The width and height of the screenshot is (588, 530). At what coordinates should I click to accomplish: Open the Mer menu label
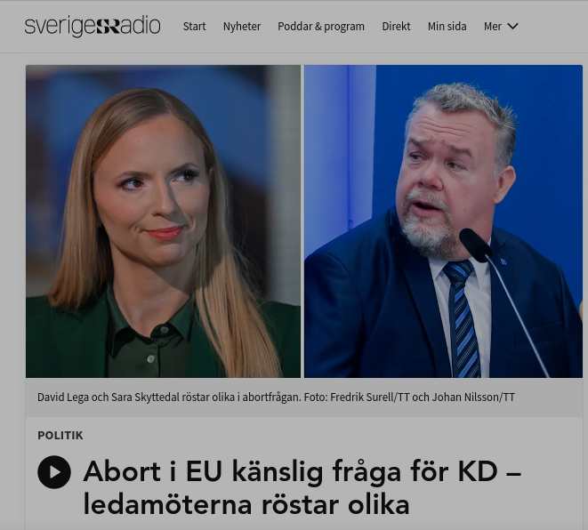coord(493,27)
